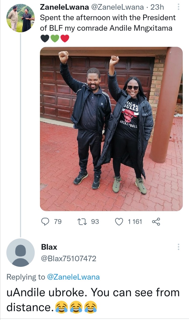Open the three-dot menu on Blax's reply
The height and width of the screenshot is (320, 189).
click(178, 247)
